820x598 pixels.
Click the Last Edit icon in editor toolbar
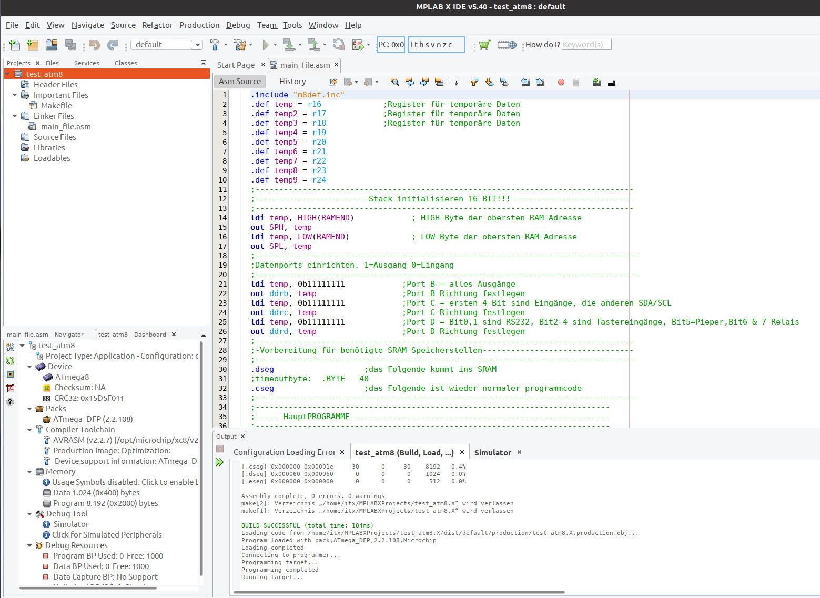click(333, 82)
